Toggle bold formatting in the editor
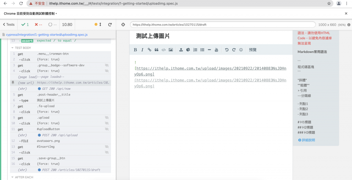This screenshot has height=180, width=352. 135,50
